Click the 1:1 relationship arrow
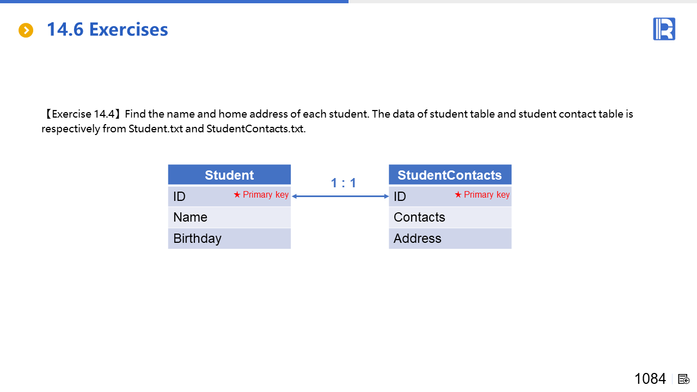The width and height of the screenshot is (697, 392). [340, 197]
